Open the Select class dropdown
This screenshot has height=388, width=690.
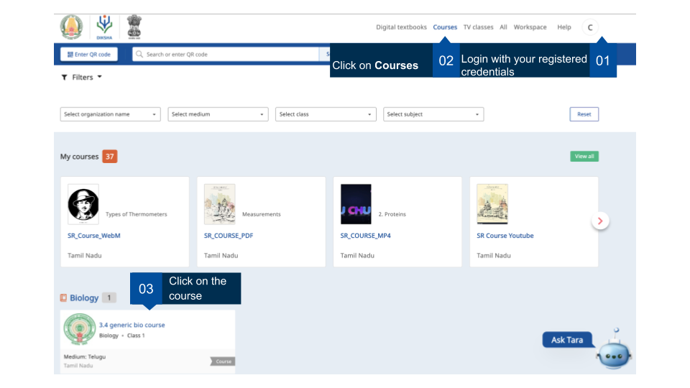tap(326, 114)
